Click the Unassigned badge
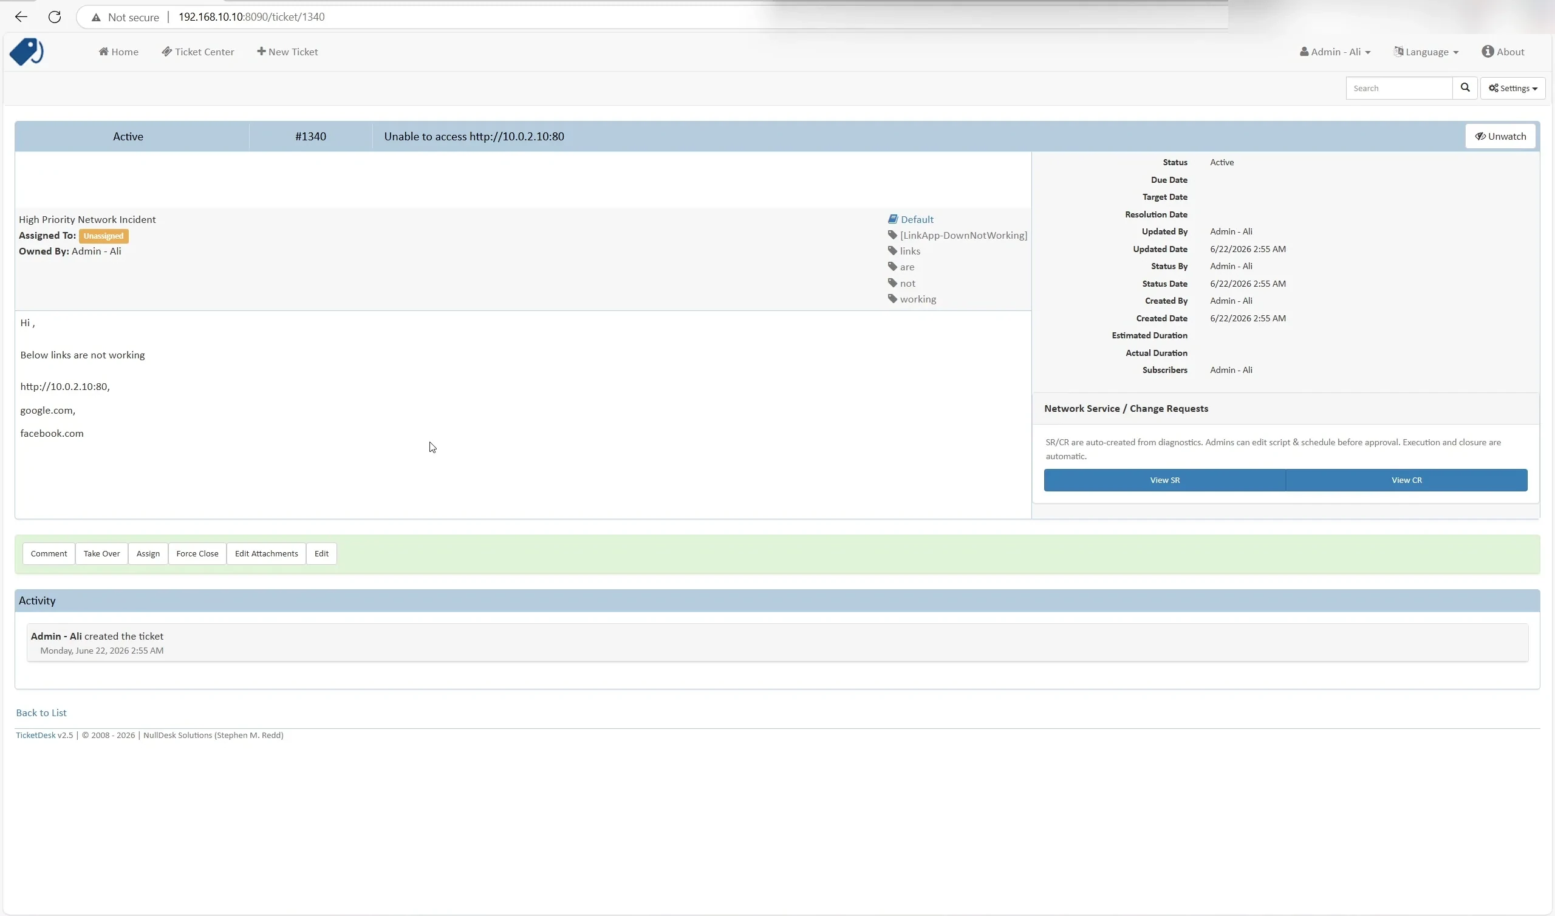The height and width of the screenshot is (916, 1555). click(x=104, y=236)
